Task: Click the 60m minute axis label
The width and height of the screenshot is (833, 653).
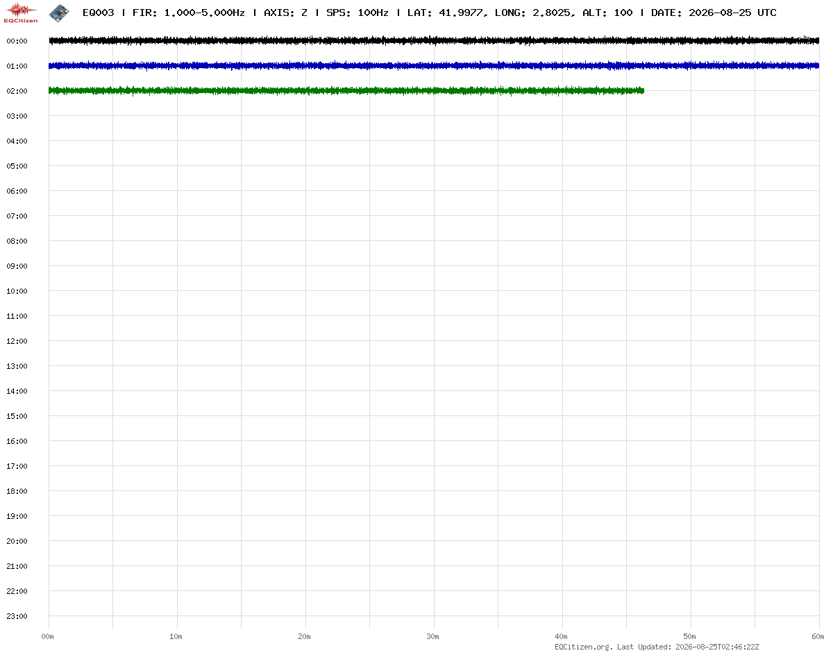Action: coord(818,636)
